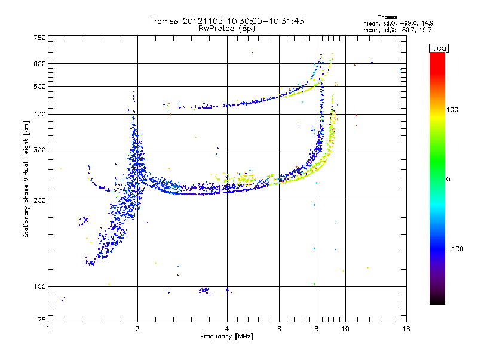
Task: Click the y-axis tick label '600'
Action: [40, 64]
